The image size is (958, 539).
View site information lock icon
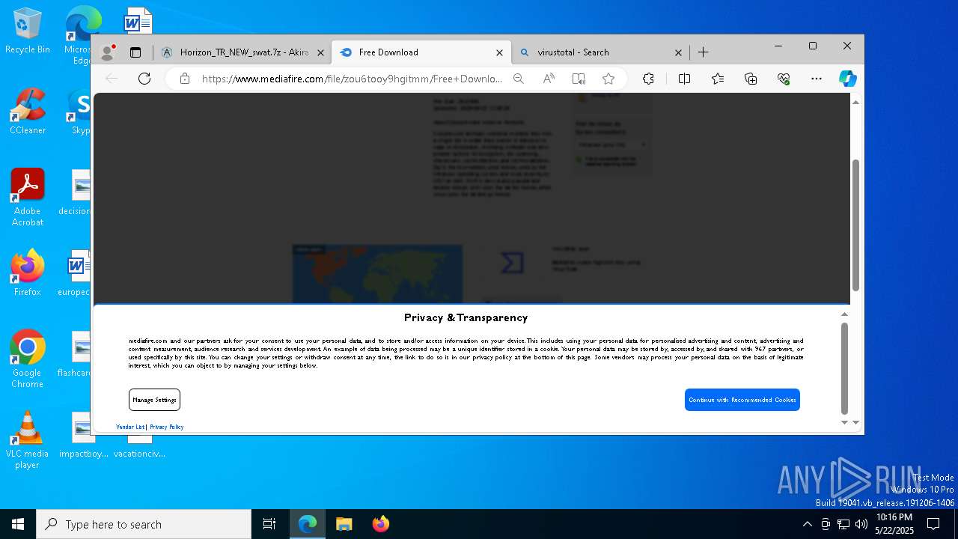185,79
